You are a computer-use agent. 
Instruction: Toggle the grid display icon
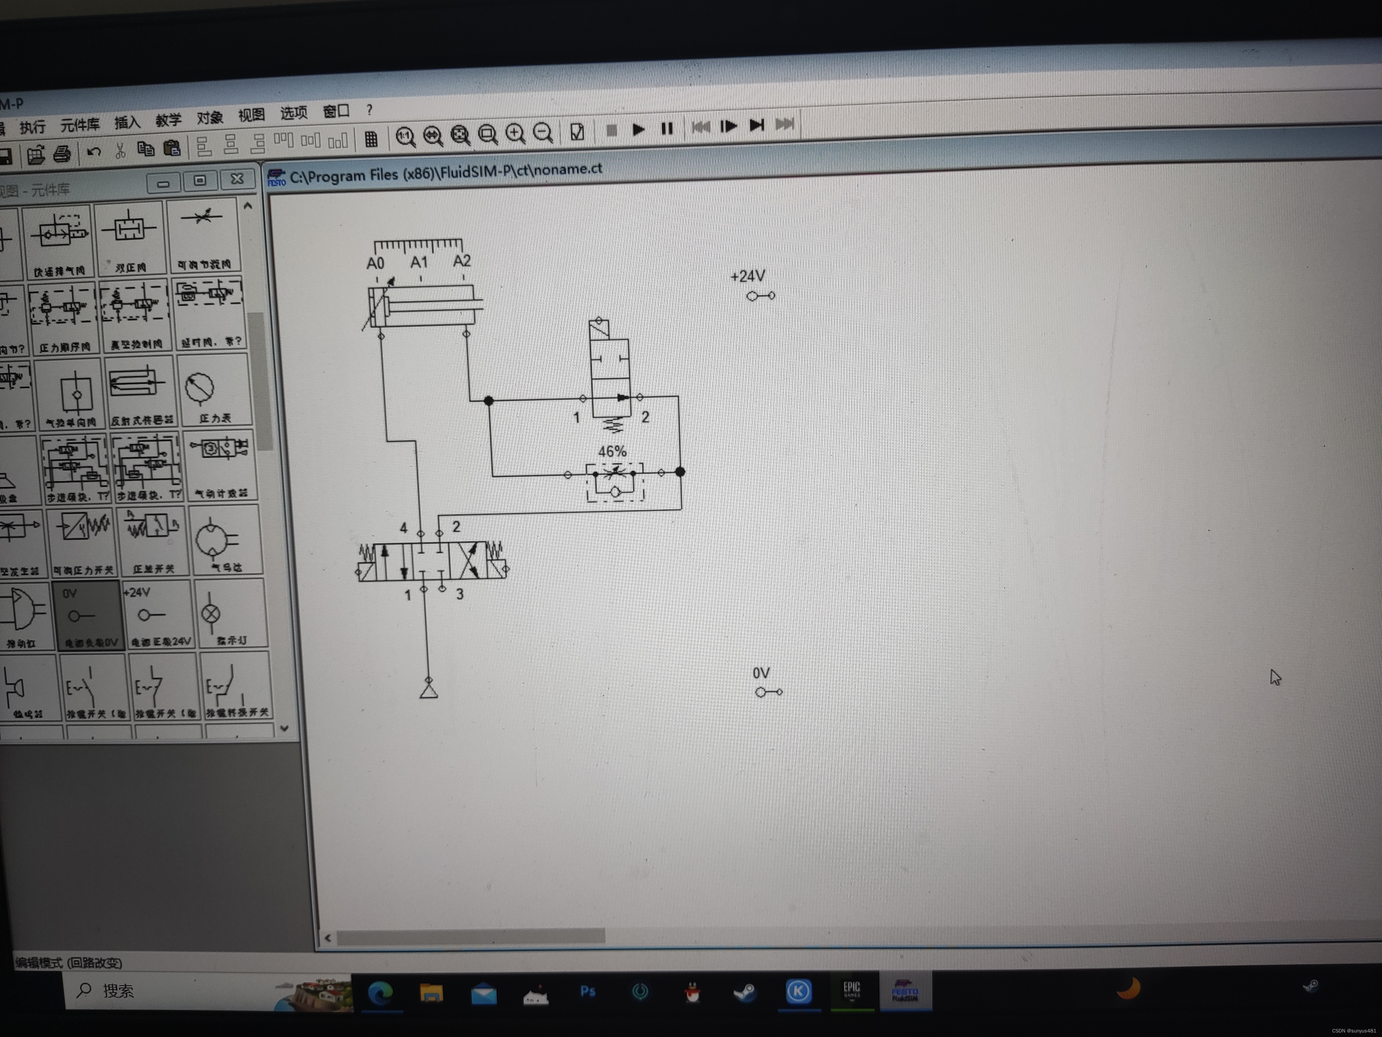tap(371, 139)
